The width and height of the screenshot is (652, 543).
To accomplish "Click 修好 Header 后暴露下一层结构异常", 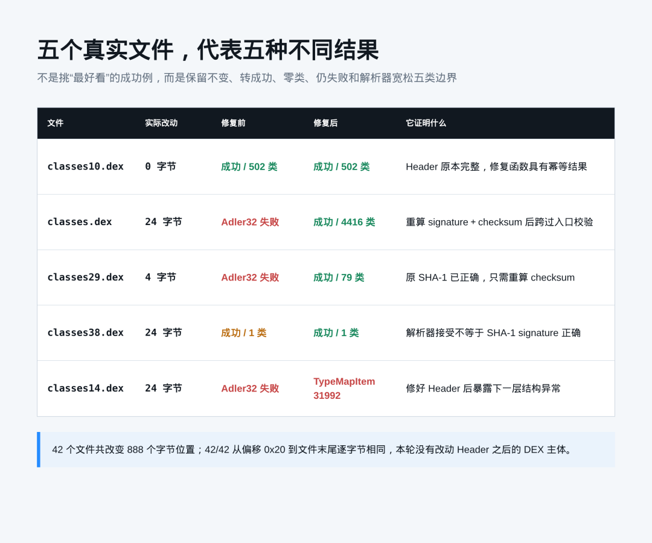I will 483,388.
